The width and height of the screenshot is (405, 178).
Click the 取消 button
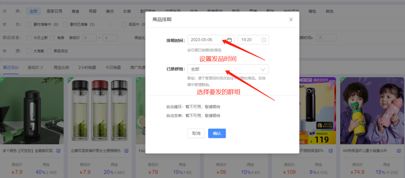[196, 133]
